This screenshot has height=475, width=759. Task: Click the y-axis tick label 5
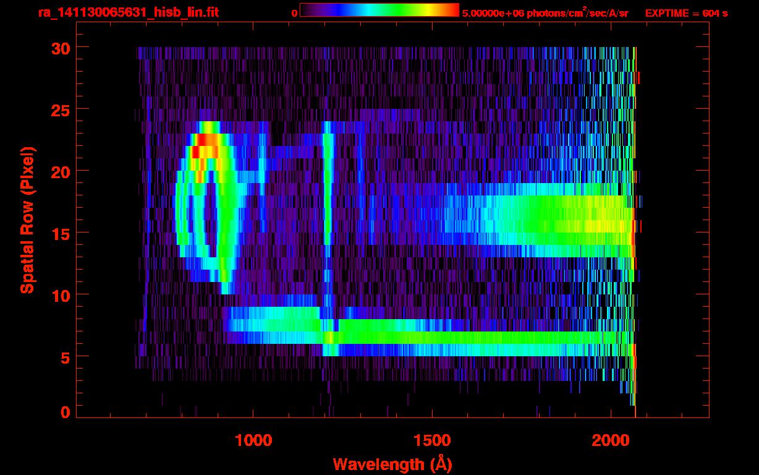click(65, 357)
